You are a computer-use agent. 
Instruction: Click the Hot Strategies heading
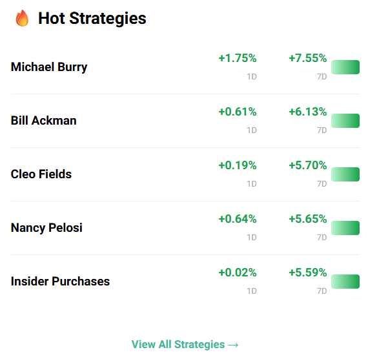tap(92, 19)
